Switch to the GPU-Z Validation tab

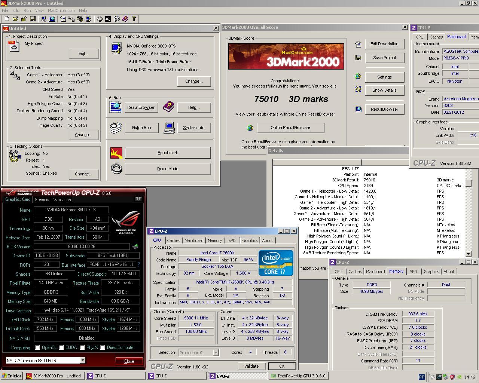point(62,200)
